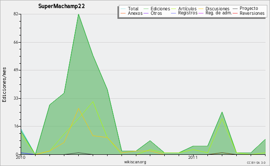Click the Discusiones yellow line peak

pyautogui.click(x=78, y=108)
